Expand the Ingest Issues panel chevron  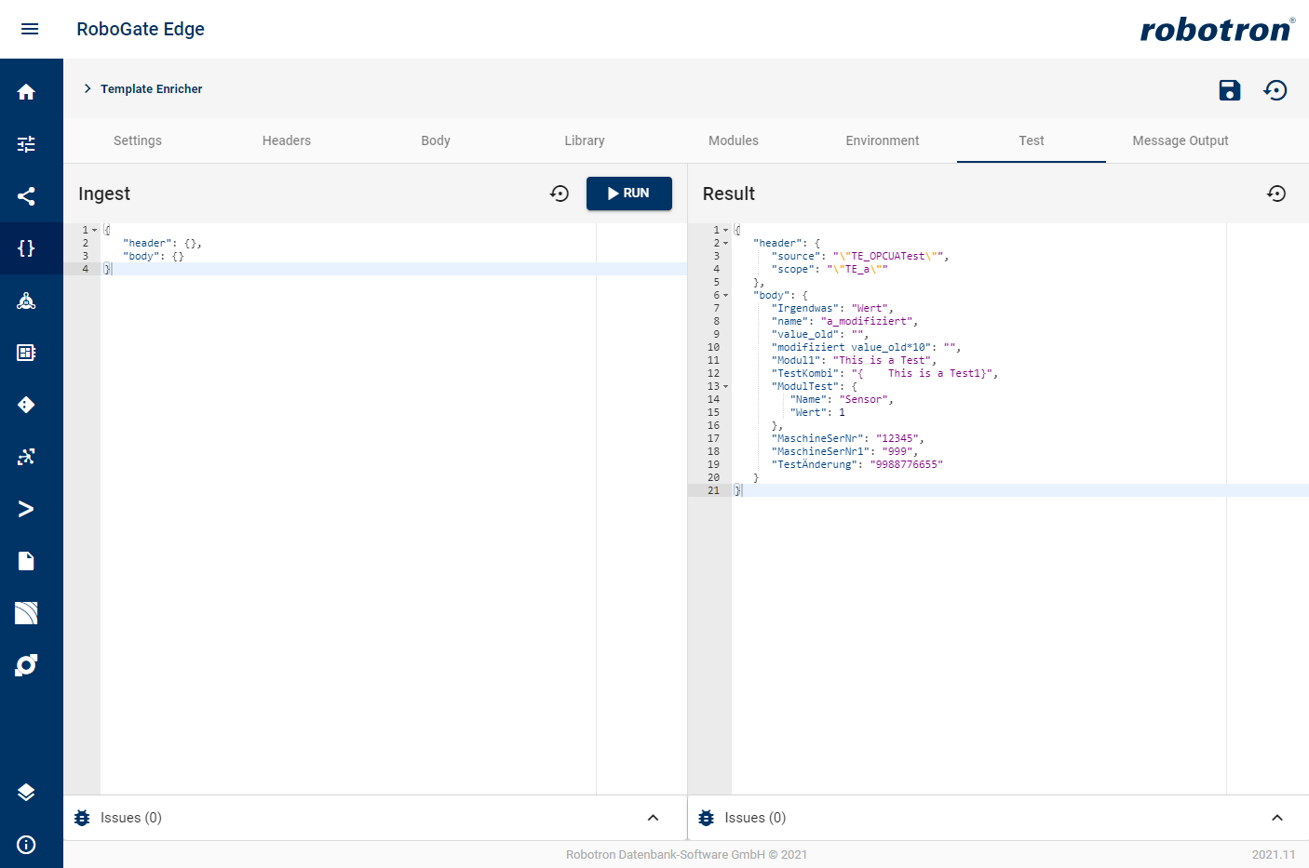[x=653, y=818]
